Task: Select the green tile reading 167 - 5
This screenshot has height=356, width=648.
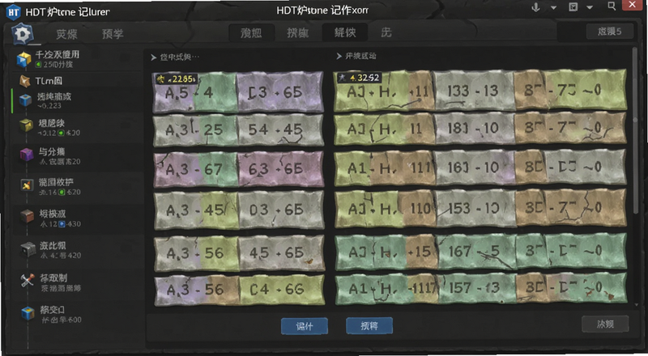Action: click(476, 251)
